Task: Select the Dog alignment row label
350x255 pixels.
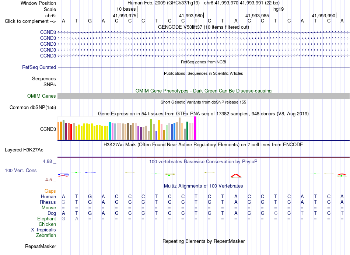Action: point(52,213)
